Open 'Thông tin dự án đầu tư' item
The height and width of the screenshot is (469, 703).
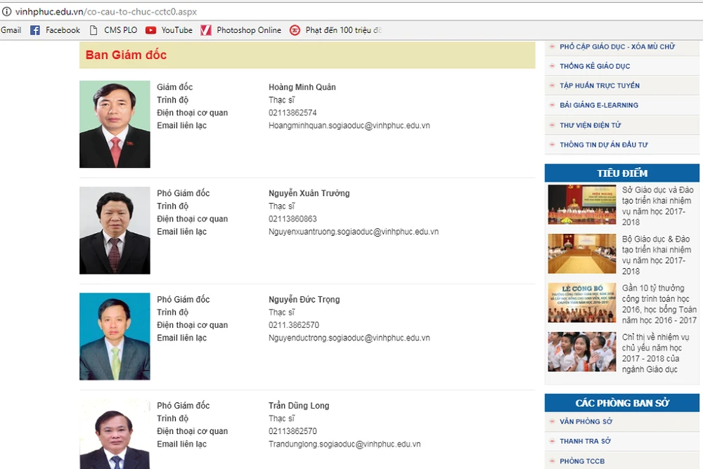[603, 145]
